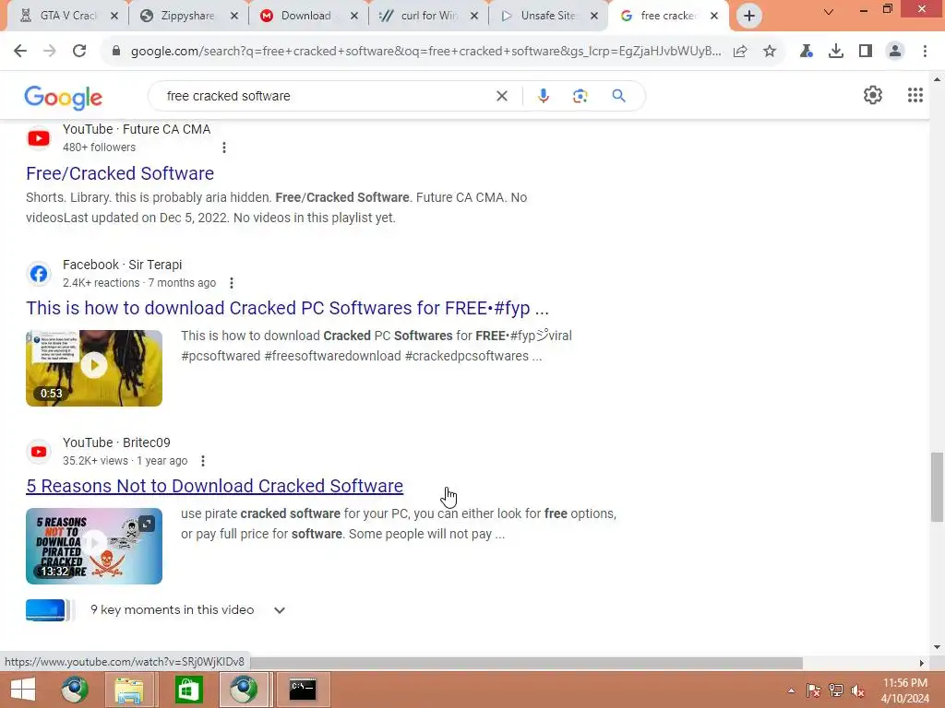The height and width of the screenshot is (708, 945).
Task: Close the Unsafe Site tab
Action: coord(594,16)
